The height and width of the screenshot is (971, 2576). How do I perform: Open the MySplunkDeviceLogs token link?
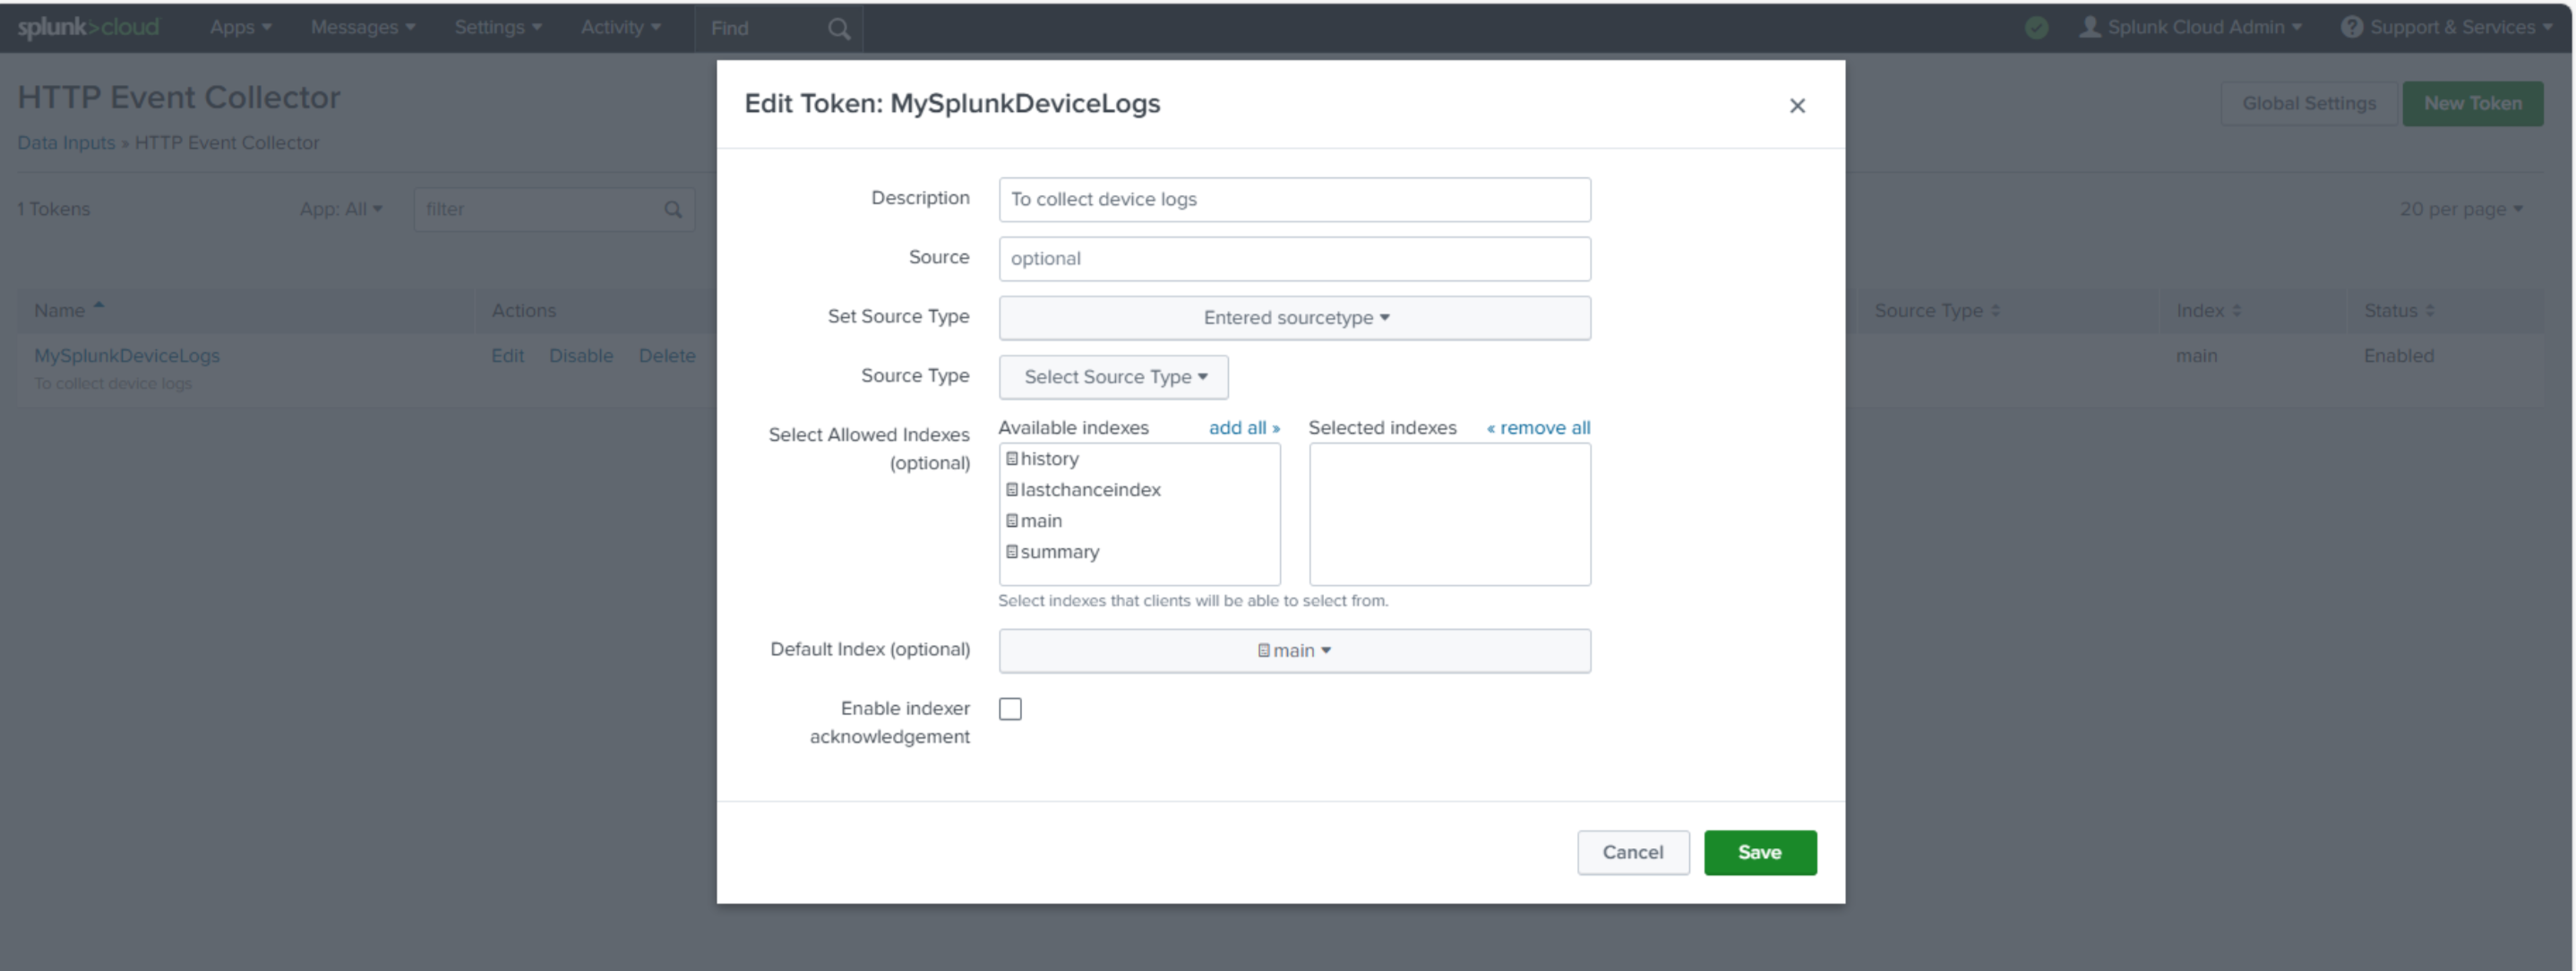click(x=127, y=356)
